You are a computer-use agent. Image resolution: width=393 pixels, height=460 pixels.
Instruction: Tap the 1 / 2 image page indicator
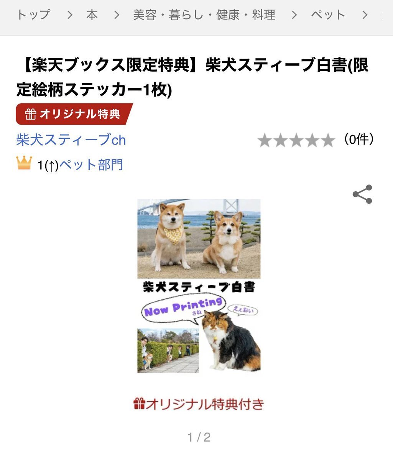pos(199,437)
